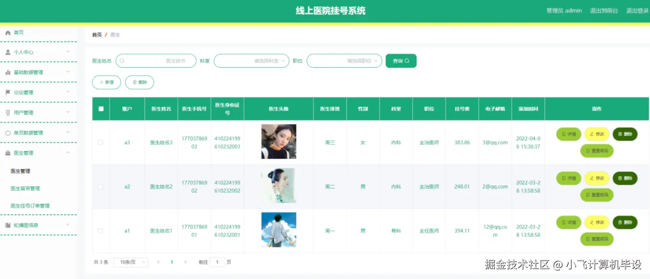Click the 骨科 department cell
650x279 pixels.
[x=396, y=231]
